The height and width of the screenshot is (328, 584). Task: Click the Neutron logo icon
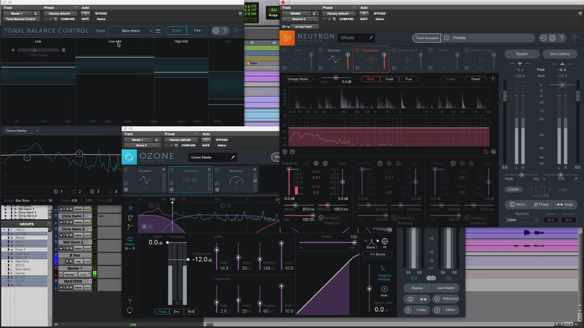[287, 38]
